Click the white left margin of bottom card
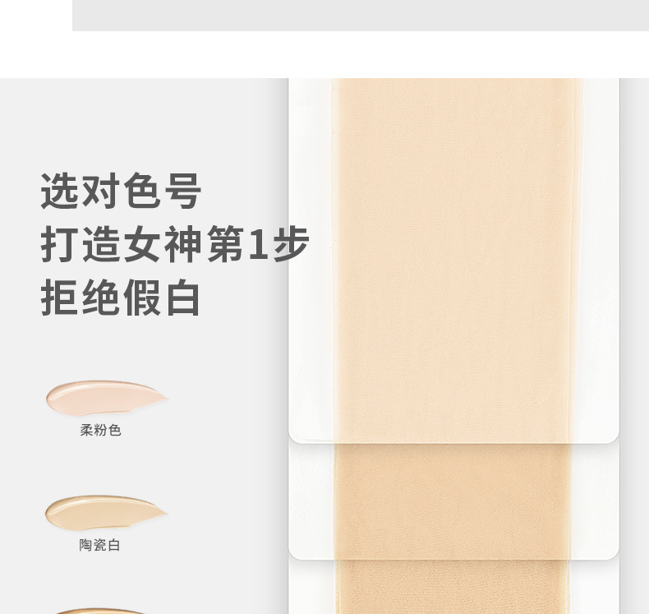This screenshot has width=649, height=614. (312, 588)
